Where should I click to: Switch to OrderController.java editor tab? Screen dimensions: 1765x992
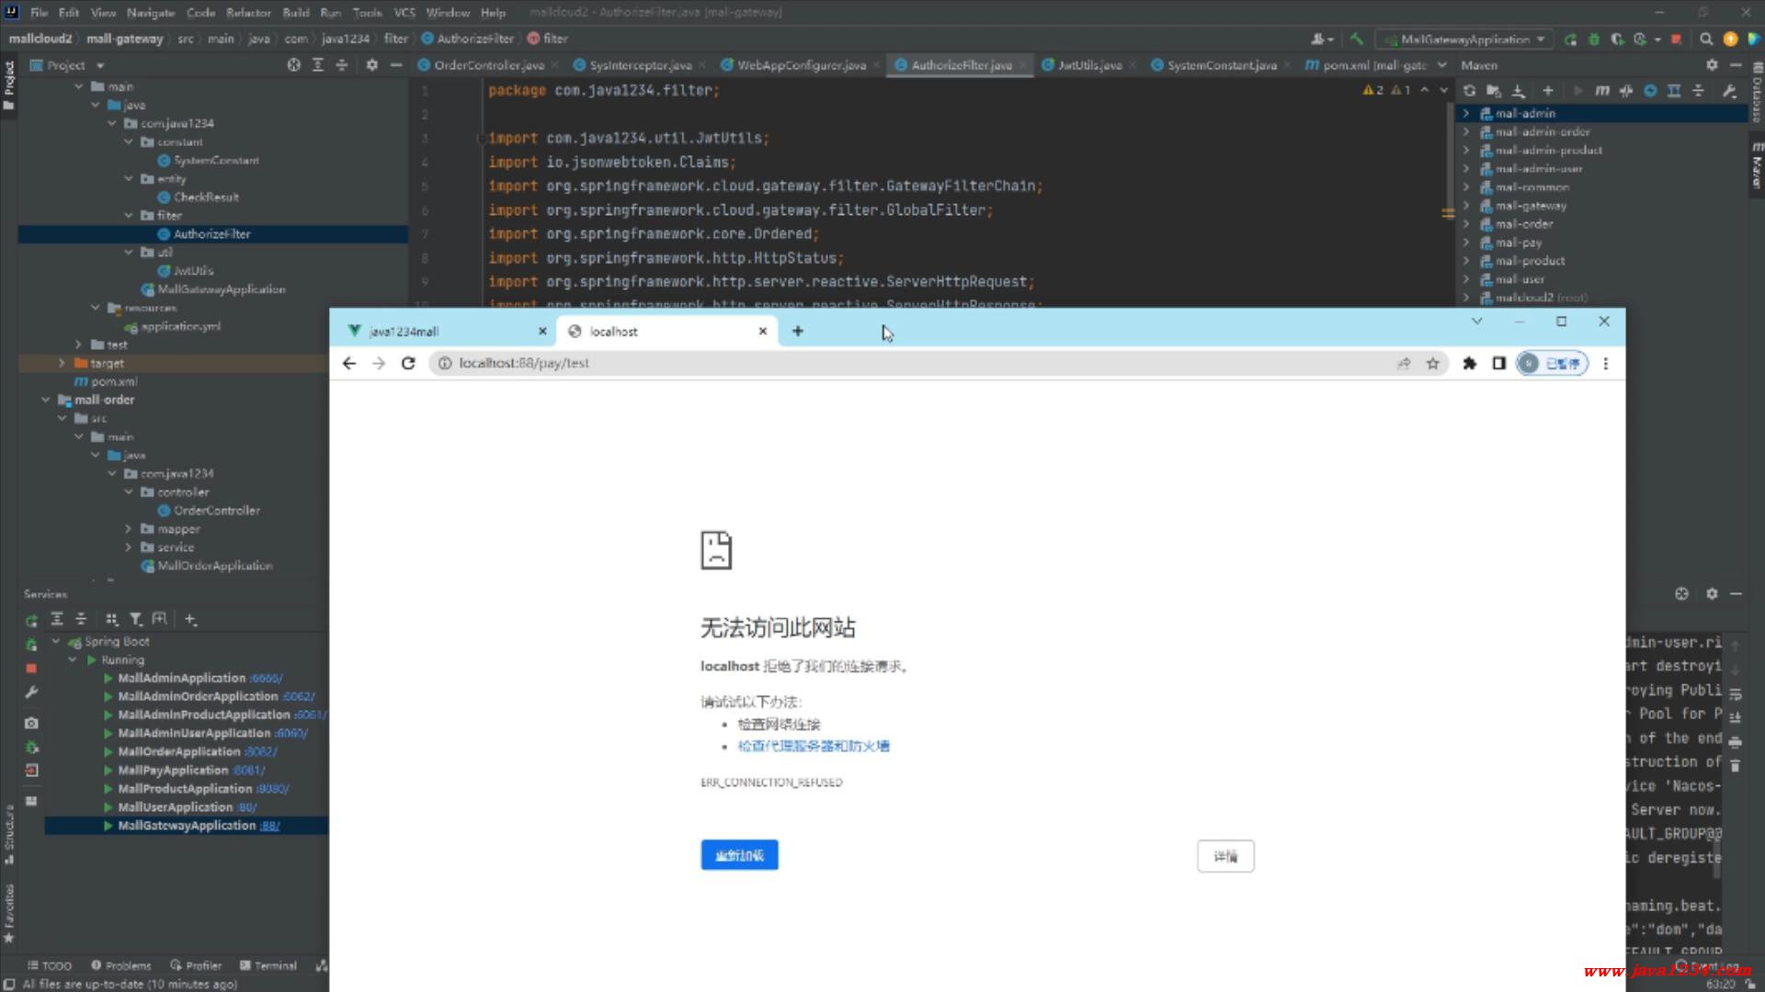488,65
